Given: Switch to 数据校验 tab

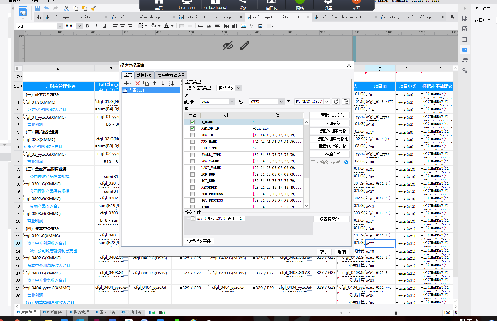Looking at the screenshot, I should click(x=144, y=75).
